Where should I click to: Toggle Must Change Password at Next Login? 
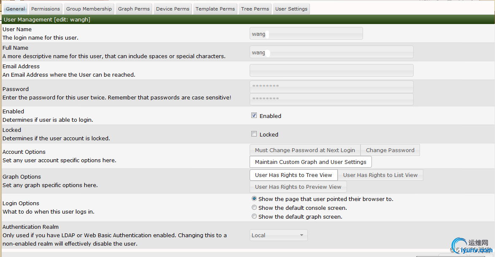305,150
